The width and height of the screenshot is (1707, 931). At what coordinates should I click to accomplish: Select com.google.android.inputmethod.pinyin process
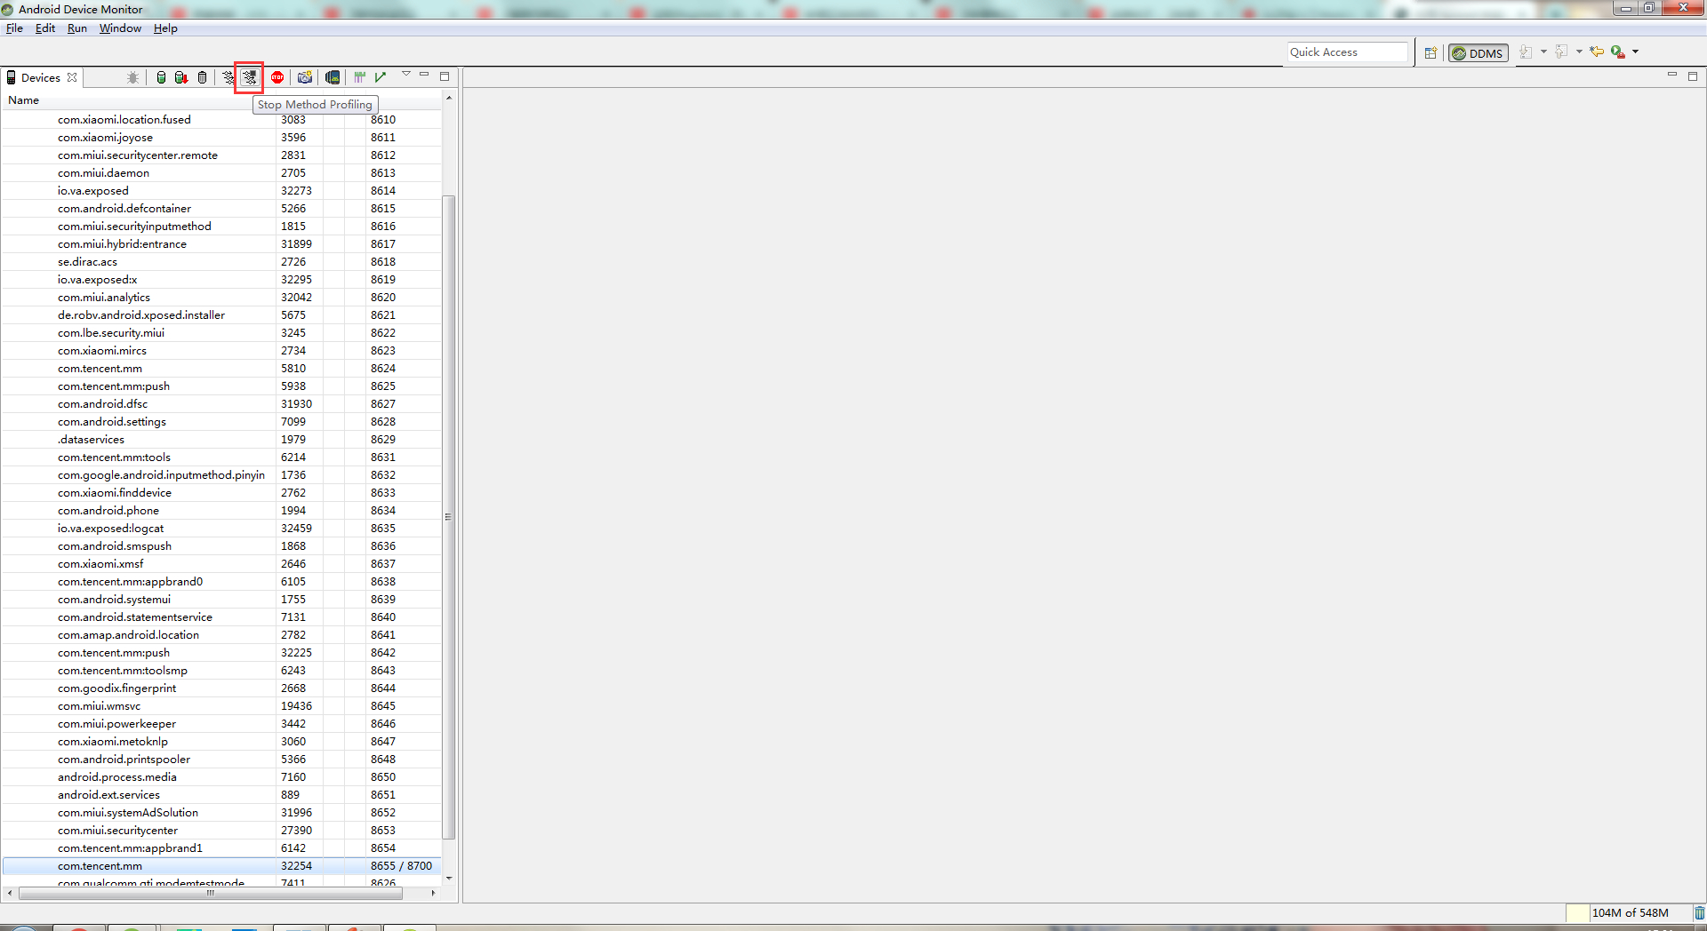[222, 474]
